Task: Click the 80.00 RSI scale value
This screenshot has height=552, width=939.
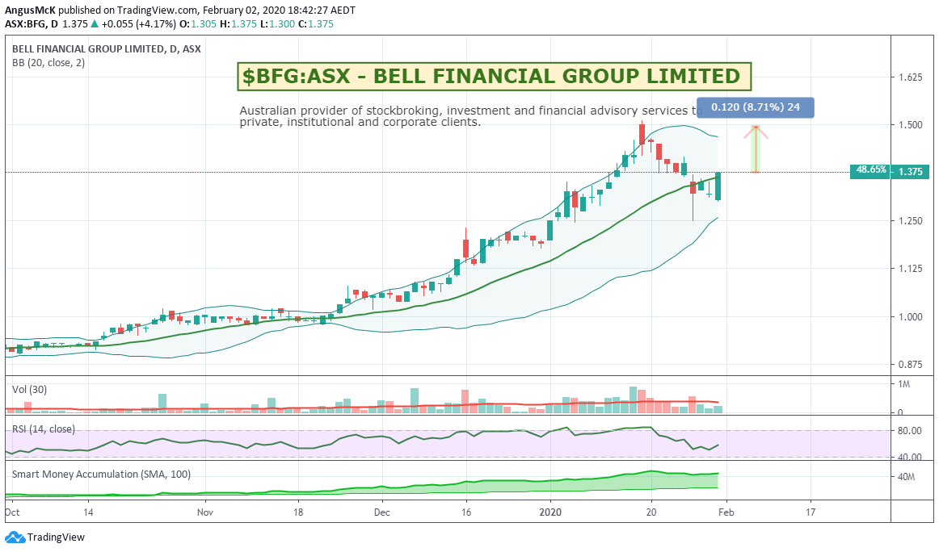Action: point(910,431)
